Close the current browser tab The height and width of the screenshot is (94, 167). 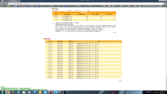pos(16,1)
